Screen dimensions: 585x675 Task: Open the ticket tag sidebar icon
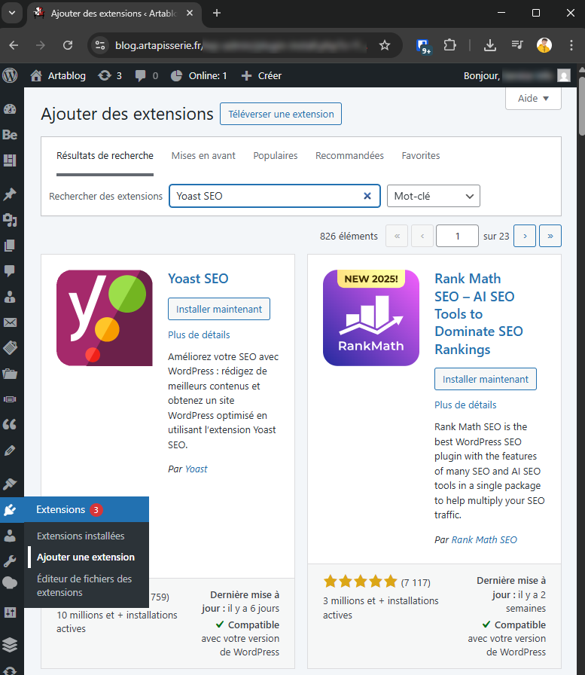pyautogui.click(x=10, y=348)
